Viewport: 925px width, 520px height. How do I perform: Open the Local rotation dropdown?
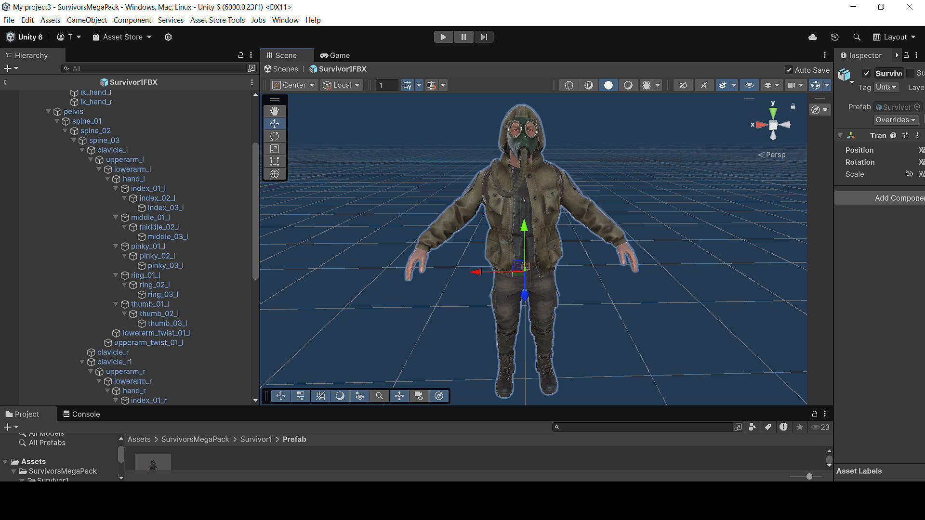click(342, 85)
